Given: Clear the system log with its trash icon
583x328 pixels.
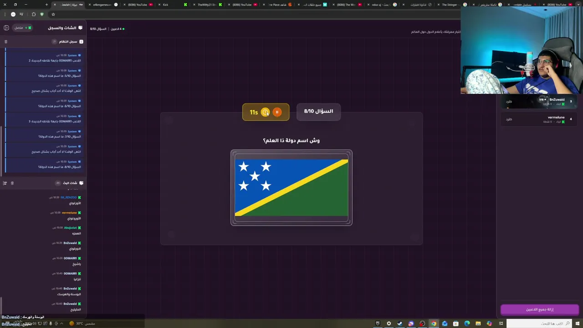Looking at the screenshot, I should tap(6, 41).
